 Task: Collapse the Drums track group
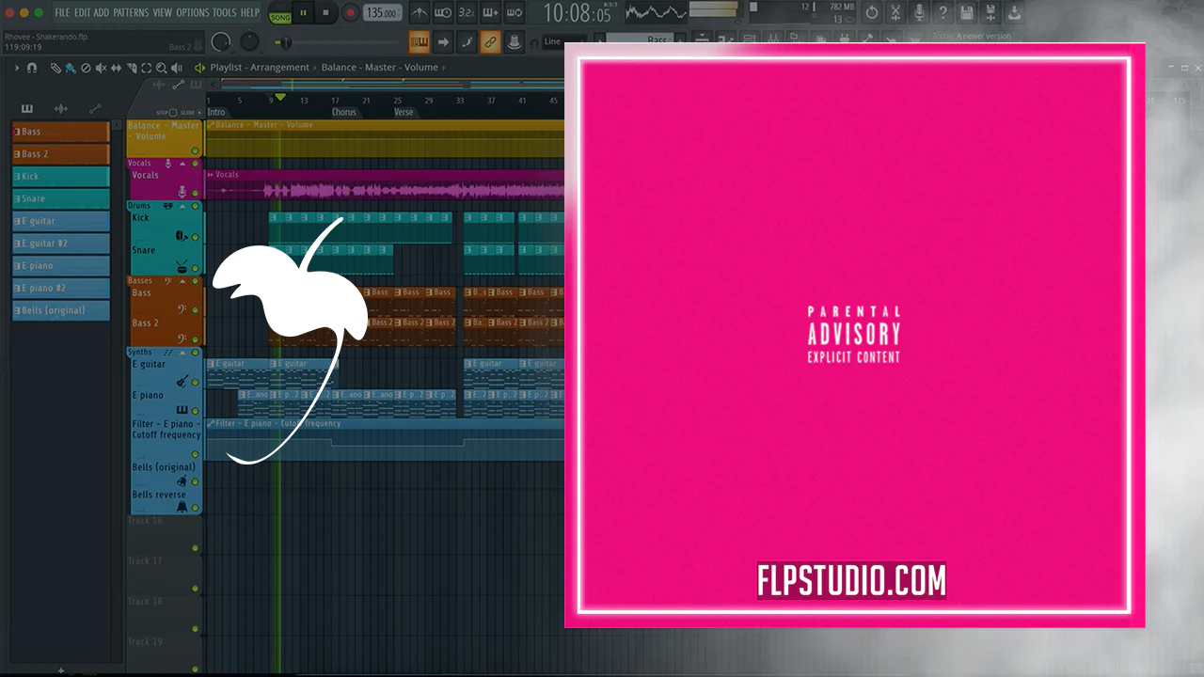coord(182,206)
